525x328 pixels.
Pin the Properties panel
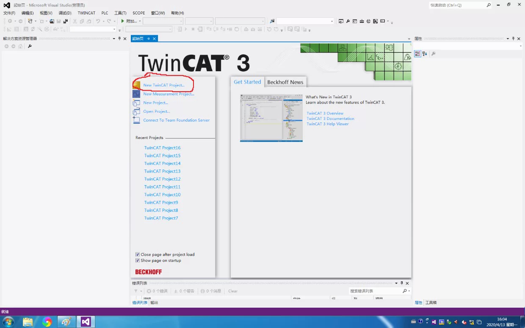[513, 39]
